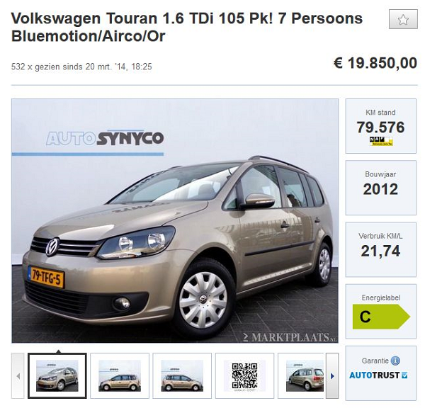Click the favorite star icon
Viewport: 425px width, 408px height.
[x=403, y=19]
